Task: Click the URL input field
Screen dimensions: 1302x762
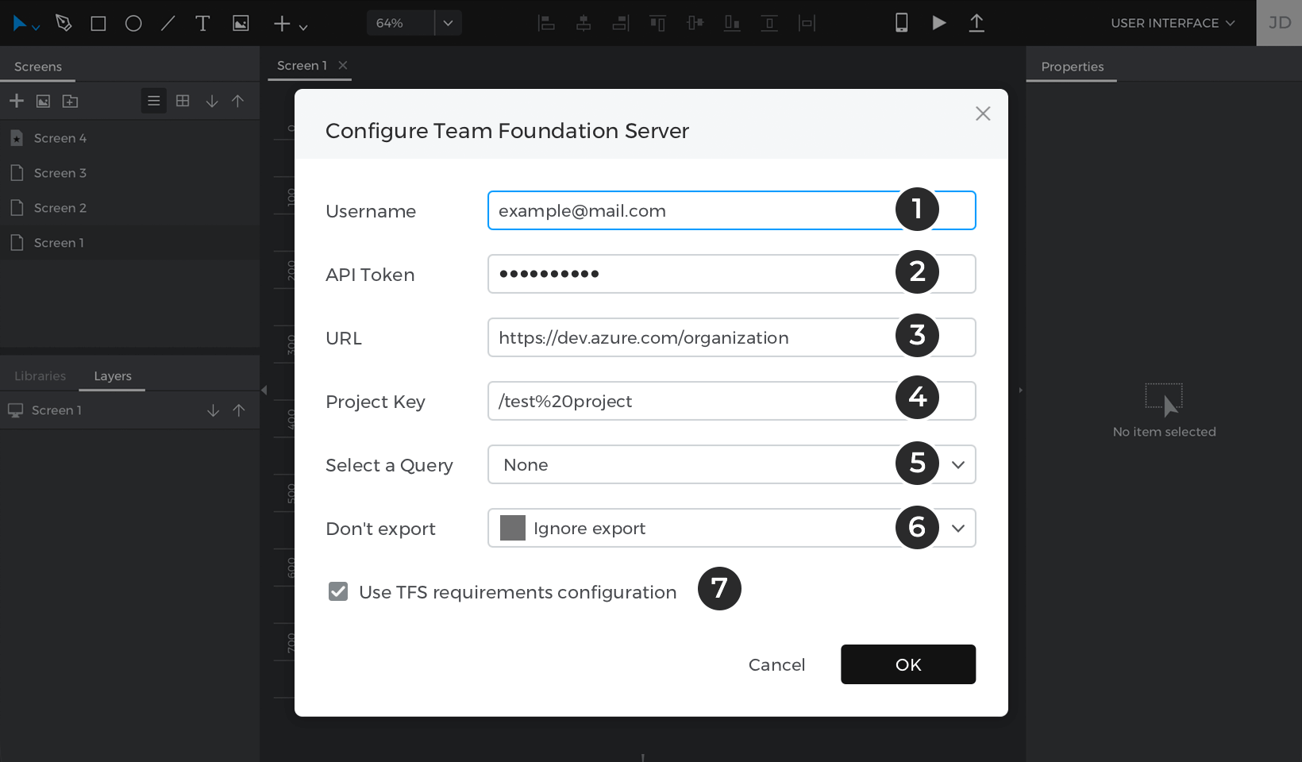Action: tap(731, 337)
